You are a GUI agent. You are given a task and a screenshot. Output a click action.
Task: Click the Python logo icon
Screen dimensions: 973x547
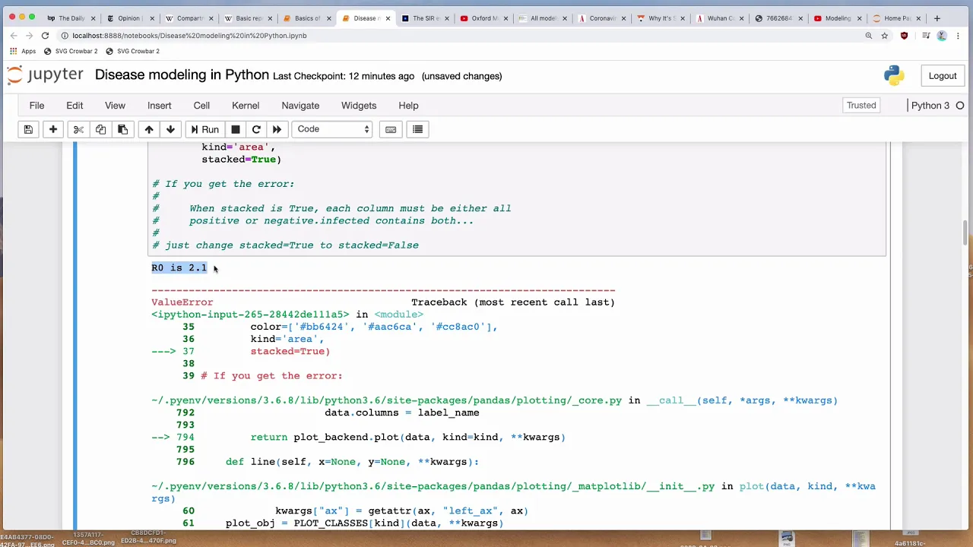pyautogui.click(x=894, y=75)
